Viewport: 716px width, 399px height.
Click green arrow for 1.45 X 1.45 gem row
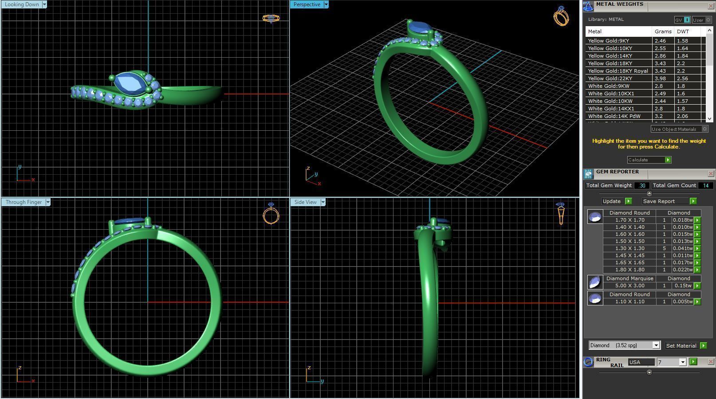[x=697, y=256]
